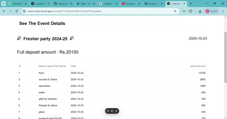
Task: Open the media control extension icon
Action: [184, 11]
